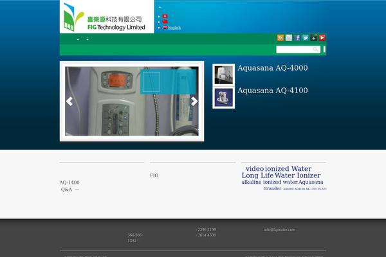386x257 pixels.
Task: Select the China flag language
Action: [x=165, y=22]
